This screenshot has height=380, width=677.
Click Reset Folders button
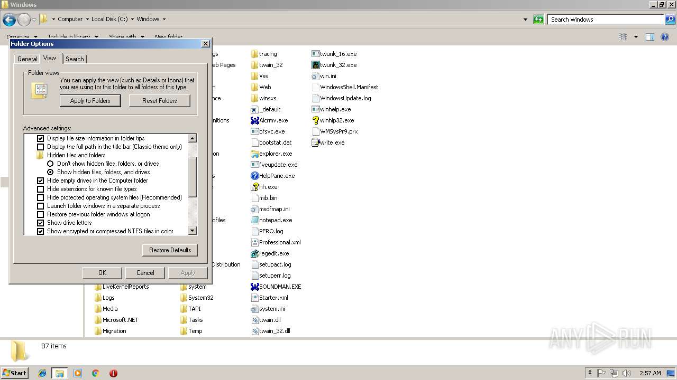(x=160, y=101)
